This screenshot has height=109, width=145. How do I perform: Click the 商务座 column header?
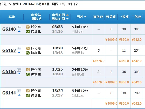coord(98,17)
